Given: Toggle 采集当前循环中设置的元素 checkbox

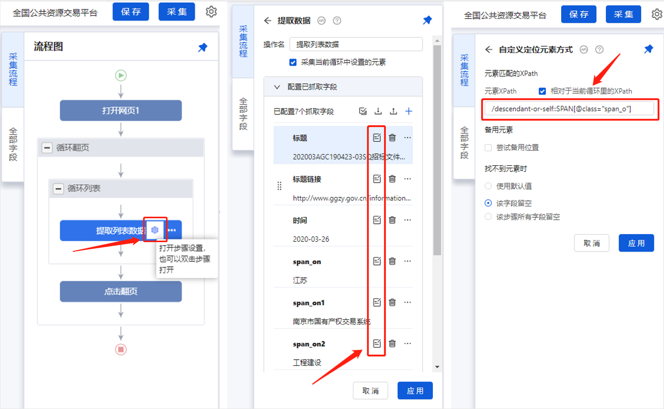Looking at the screenshot, I should (x=293, y=63).
